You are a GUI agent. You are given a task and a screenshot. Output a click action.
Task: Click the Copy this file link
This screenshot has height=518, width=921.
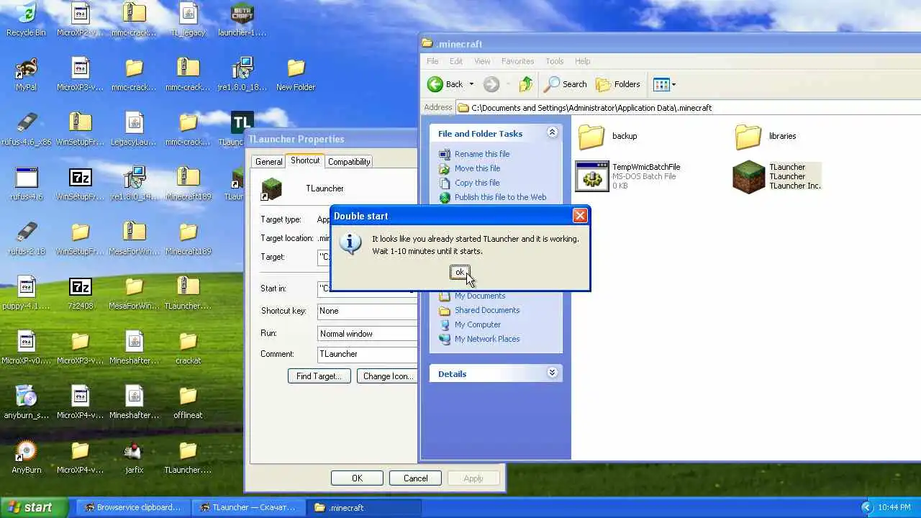477,183
